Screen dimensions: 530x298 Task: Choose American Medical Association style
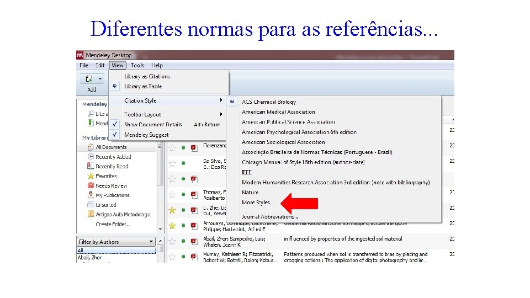point(278,112)
